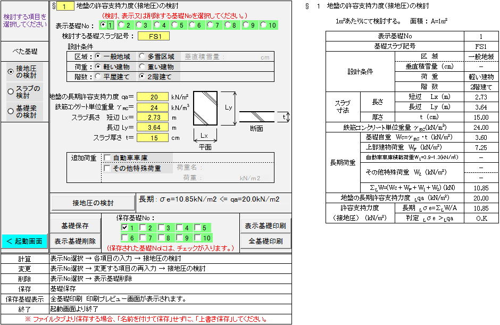Check saved foundation No 7 checkbox
Image resolution: width=500 pixels, height=325 pixels.
point(143,238)
